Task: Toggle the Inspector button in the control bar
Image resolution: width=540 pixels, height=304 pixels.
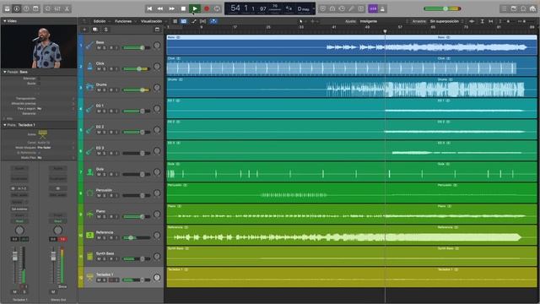Action: pyautogui.click(x=17, y=8)
